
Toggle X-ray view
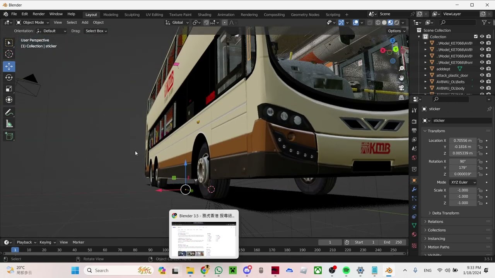coord(370,22)
